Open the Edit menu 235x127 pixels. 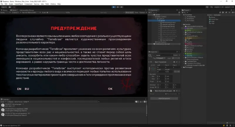tap(6, 4)
